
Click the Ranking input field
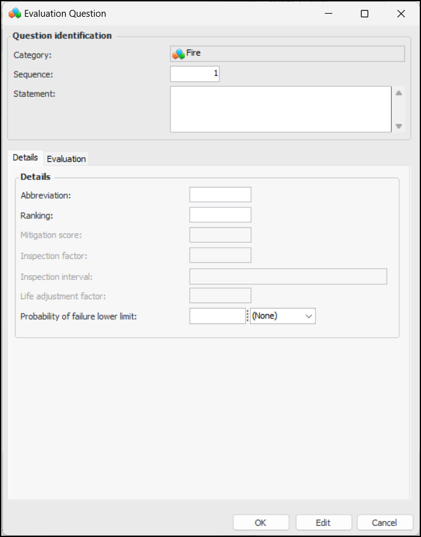click(x=220, y=215)
